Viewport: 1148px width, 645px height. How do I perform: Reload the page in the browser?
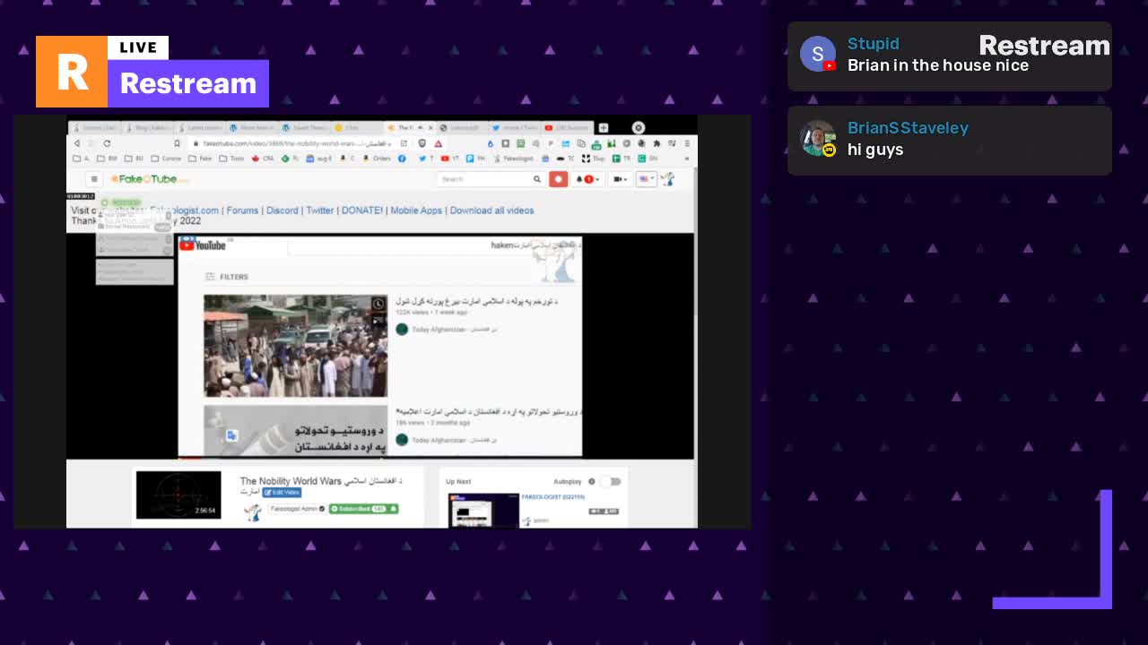point(107,143)
